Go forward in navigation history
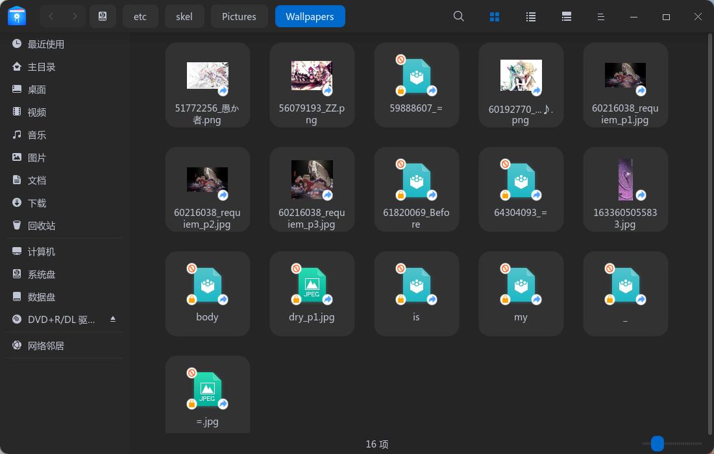714x454 pixels. 75,16
